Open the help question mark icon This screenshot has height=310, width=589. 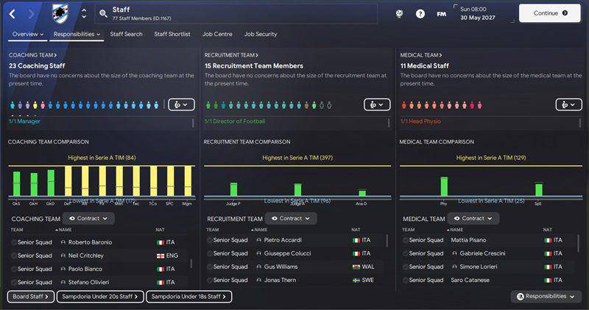(420, 14)
